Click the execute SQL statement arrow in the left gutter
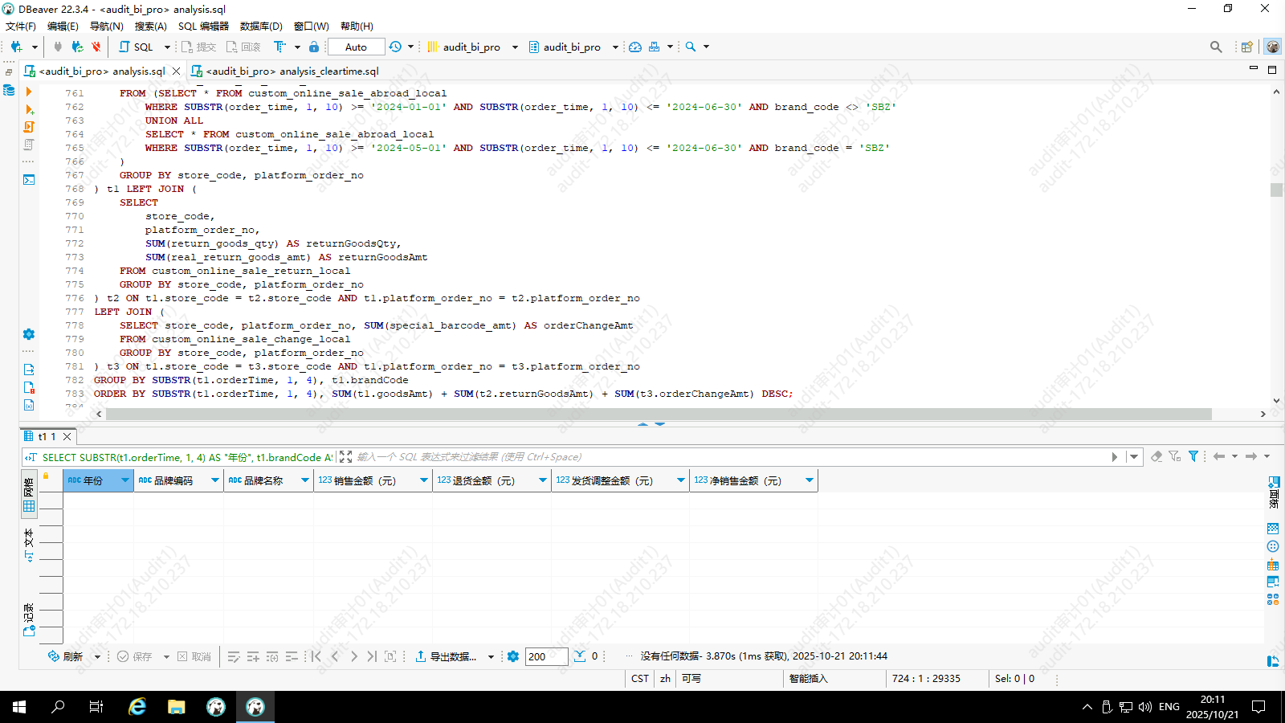The height and width of the screenshot is (723, 1285). click(x=29, y=92)
